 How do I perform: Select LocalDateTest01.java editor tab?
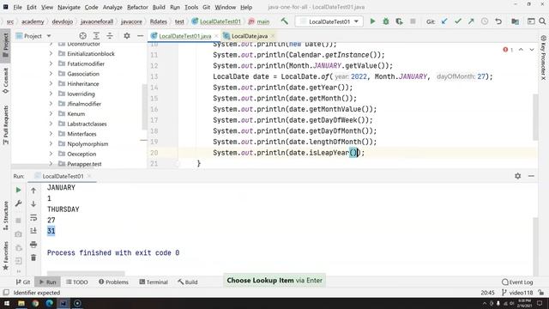point(184,36)
